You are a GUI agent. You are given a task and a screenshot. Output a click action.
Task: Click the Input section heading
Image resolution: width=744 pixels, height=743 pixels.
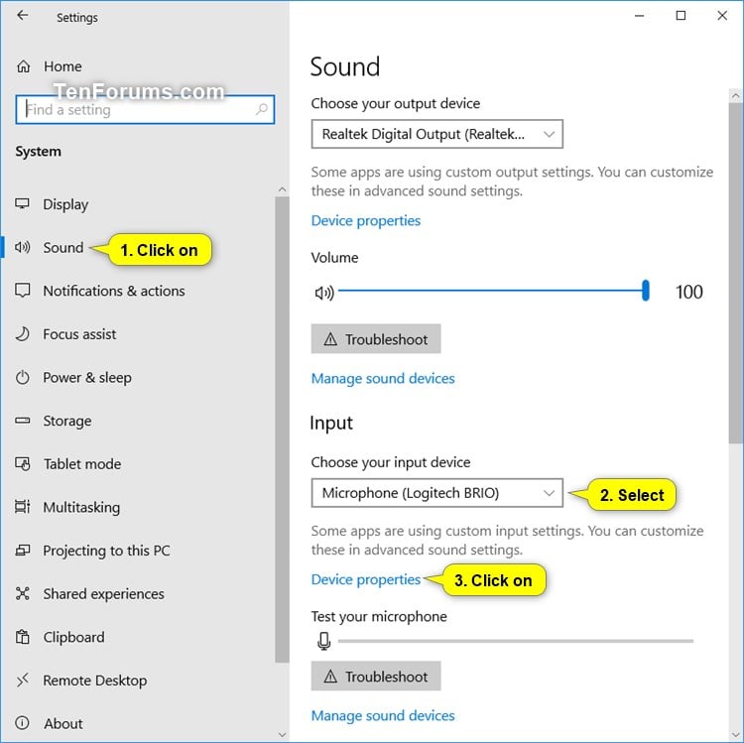pyautogui.click(x=331, y=423)
